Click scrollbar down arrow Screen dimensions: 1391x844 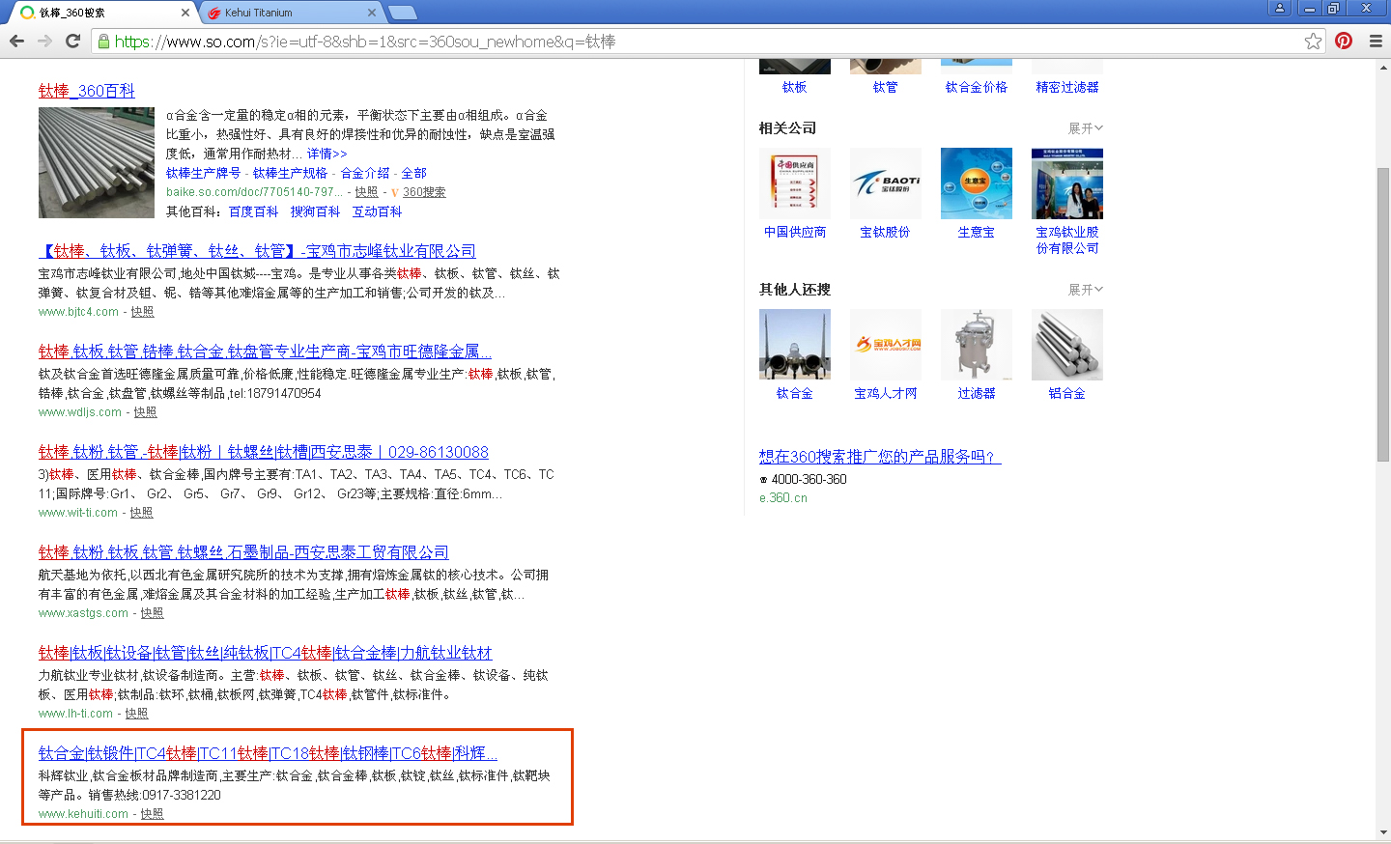pyautogui.click(x=1383, y=831)
